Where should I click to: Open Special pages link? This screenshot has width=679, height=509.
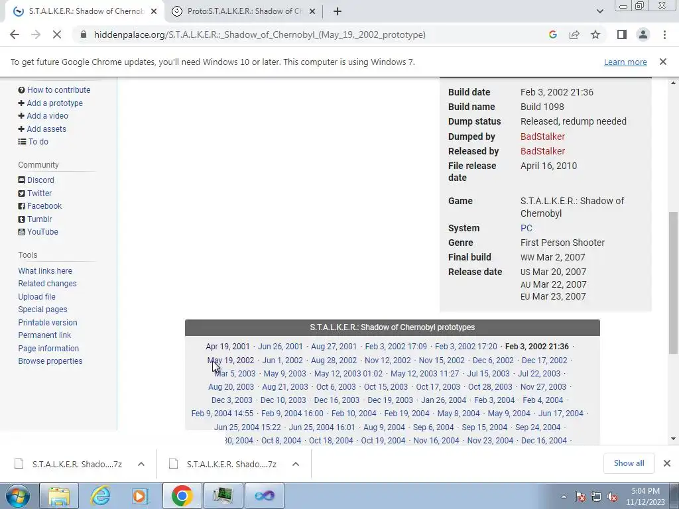(x=42, y=310)
